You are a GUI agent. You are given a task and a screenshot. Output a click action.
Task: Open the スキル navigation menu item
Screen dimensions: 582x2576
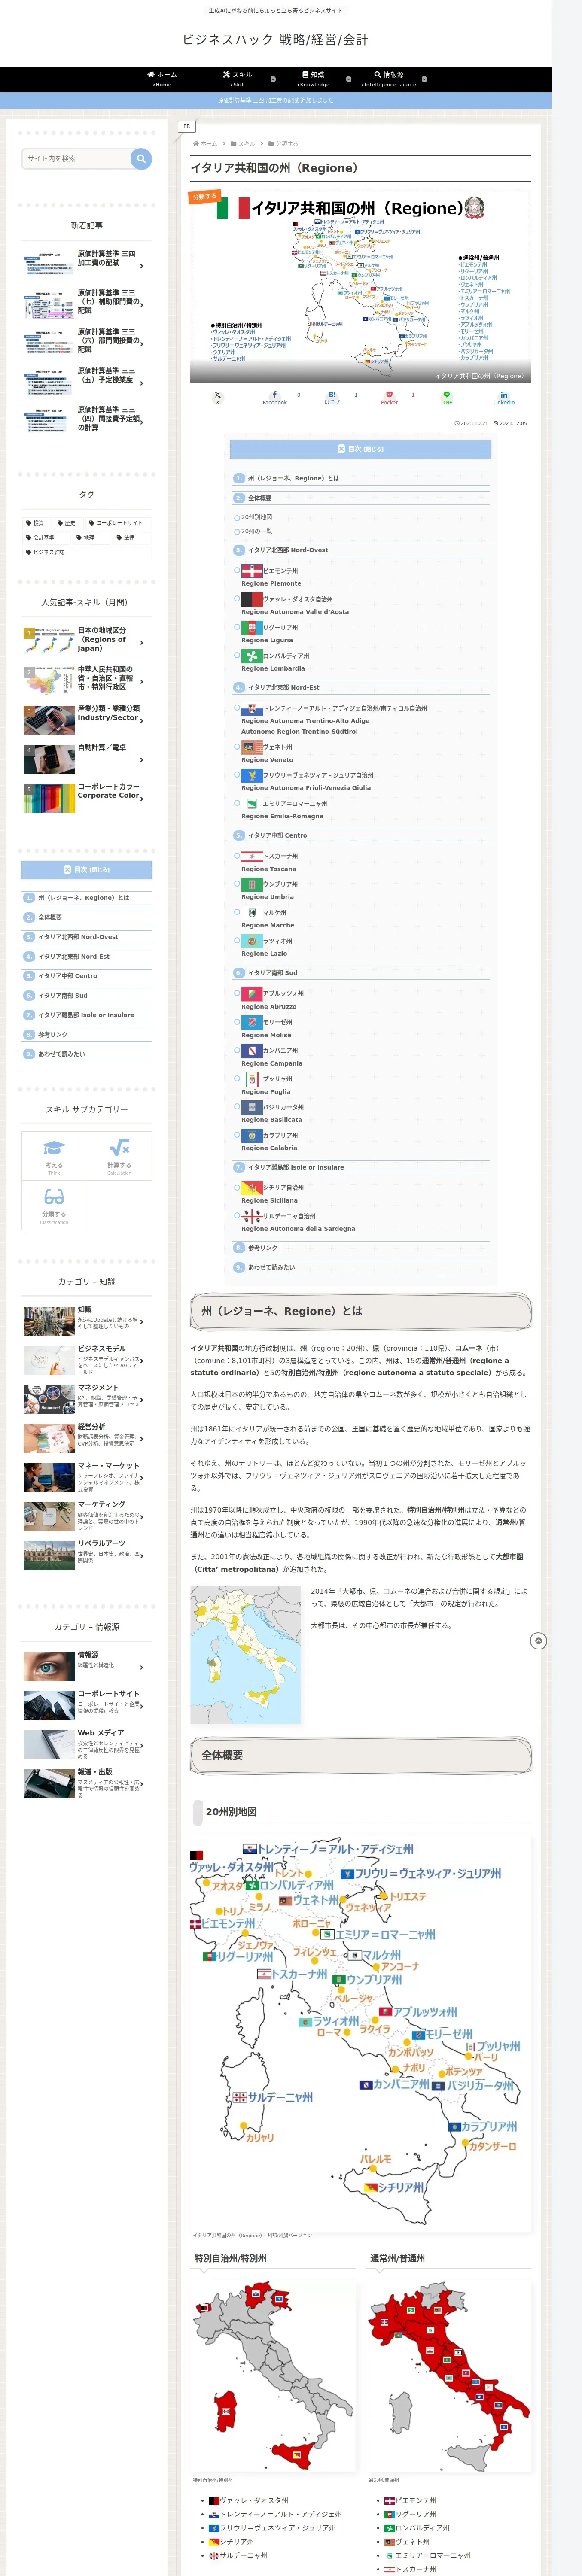[238, 79]
